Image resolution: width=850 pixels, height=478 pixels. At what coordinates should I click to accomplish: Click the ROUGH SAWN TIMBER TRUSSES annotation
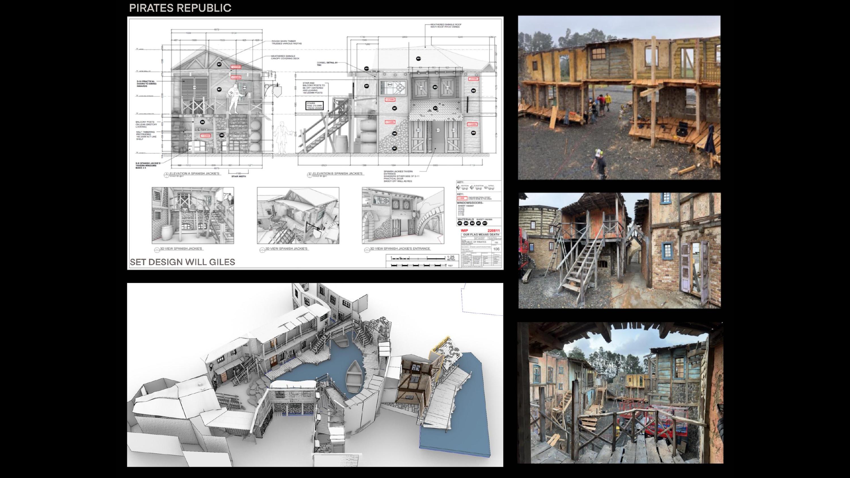coord(286,42)
